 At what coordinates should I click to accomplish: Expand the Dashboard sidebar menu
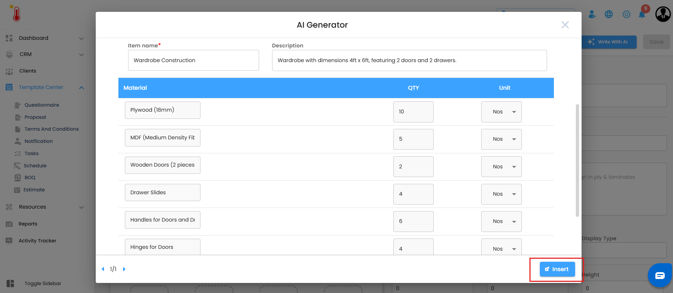click(x=81, y=38)
